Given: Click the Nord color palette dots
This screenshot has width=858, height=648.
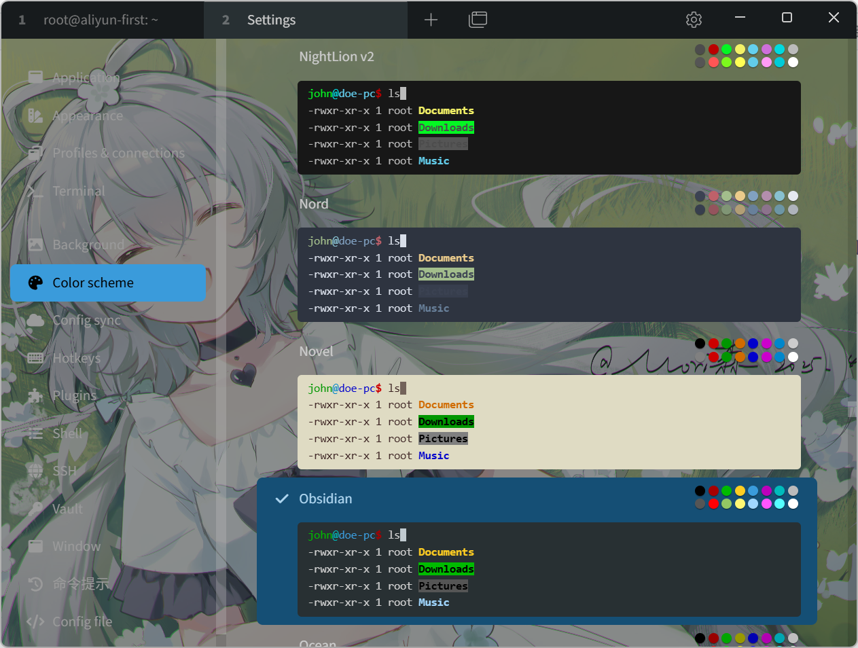Looking at the screenshot, I should 747,203.
